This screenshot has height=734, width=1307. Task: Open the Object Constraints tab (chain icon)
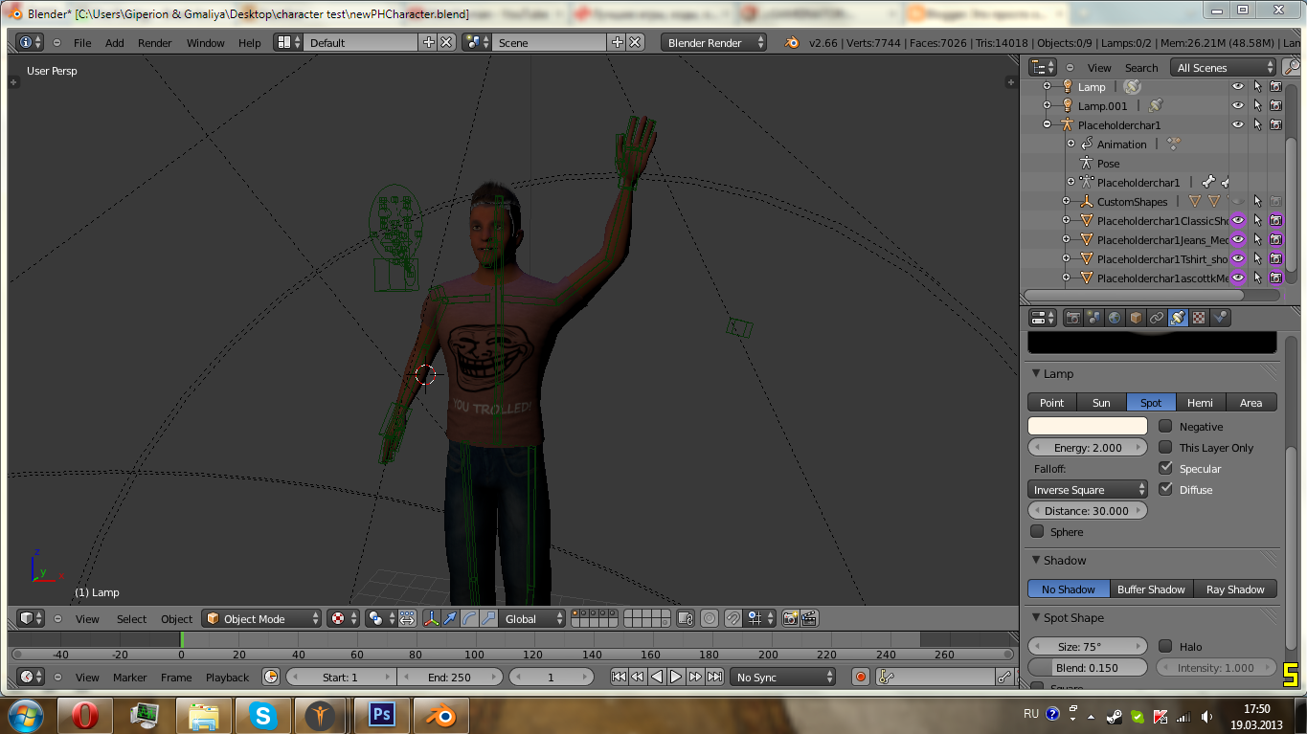point(1157,318)
